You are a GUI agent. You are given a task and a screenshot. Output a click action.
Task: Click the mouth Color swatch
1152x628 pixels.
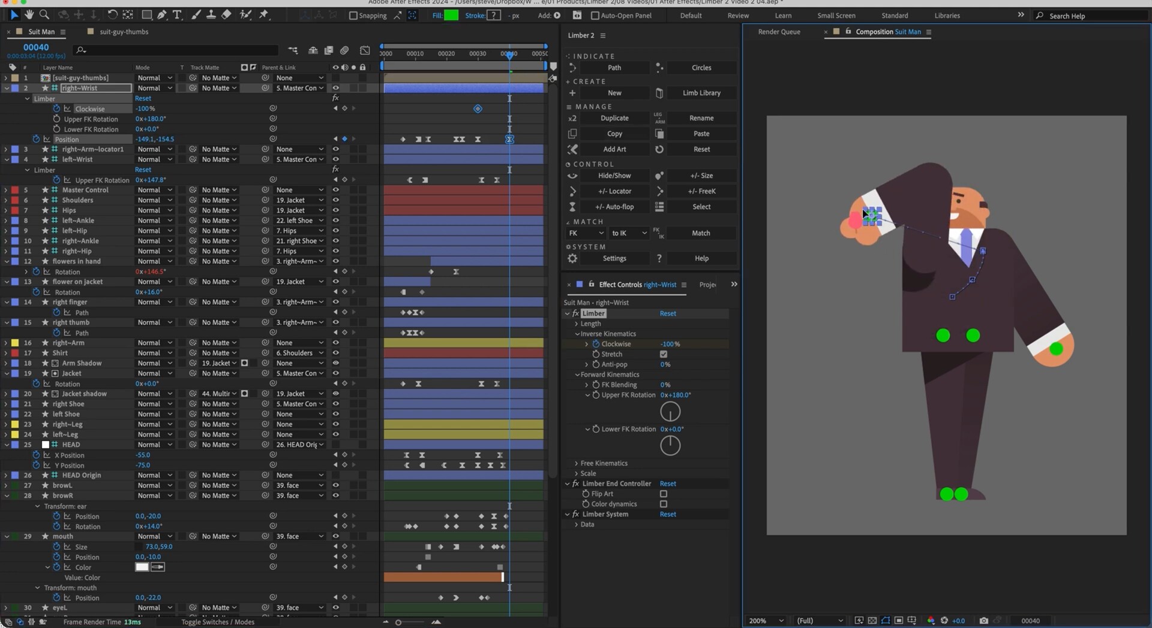click(142, 567)
